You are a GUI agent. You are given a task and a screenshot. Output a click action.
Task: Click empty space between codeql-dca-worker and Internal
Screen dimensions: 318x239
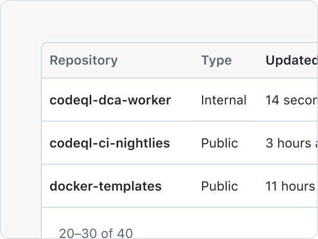point(186,100)
